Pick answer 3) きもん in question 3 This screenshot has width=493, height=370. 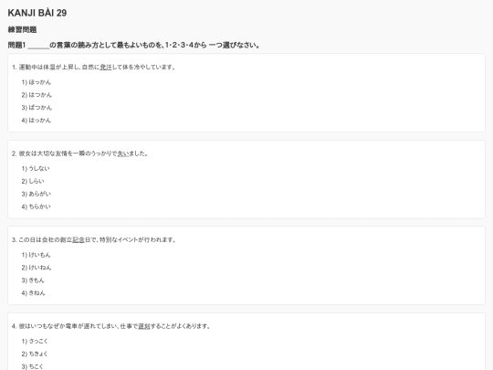point(33,280)
